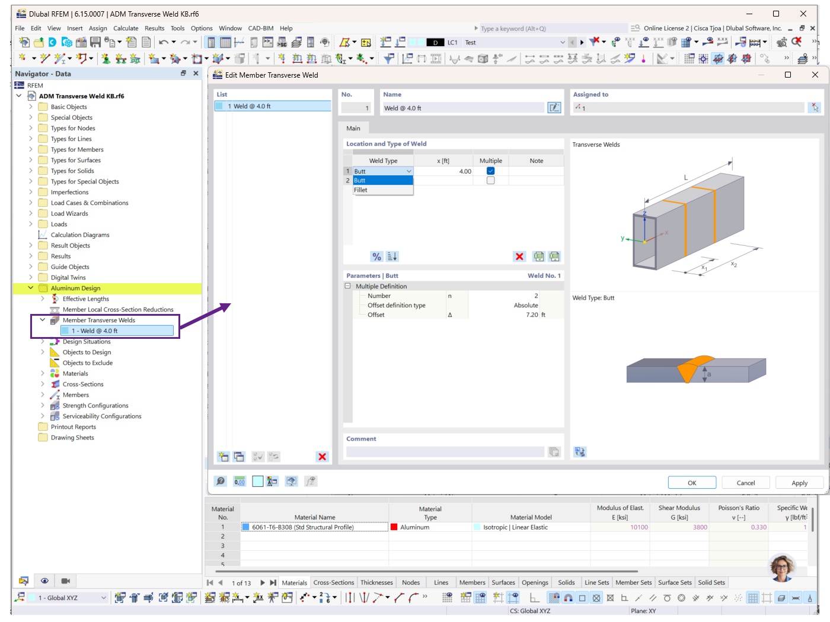Screen dimensions: 830x622
Task: Click the remove assignment icon in Assigned to
Action: coord(815,108)
